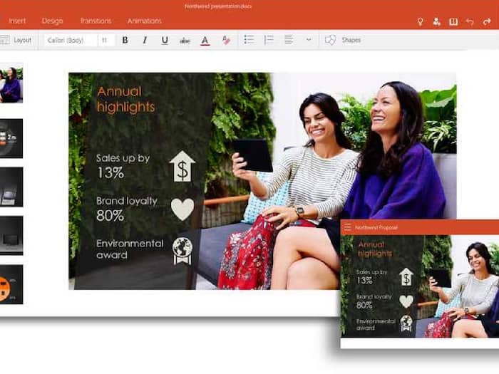This screenshot has width=499, height=374.
Task: Insert a bulleted list
Action: click(x=249, y=40)
